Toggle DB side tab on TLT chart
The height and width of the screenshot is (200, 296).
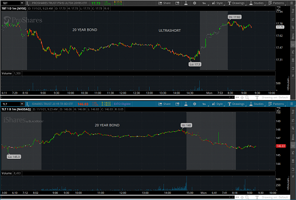coord(293,161)
